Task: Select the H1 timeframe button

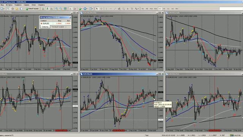Action: pyautogui.click(x=160, y=9)
